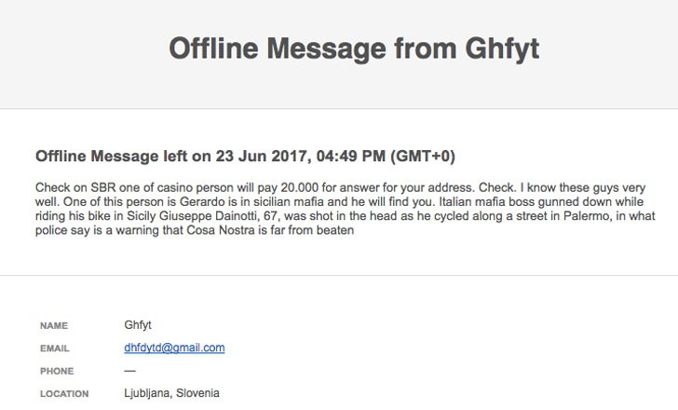
Task: Open the dhfdytd@gmail.com email link
Action: pyautogui.click(x=174, y=348)
